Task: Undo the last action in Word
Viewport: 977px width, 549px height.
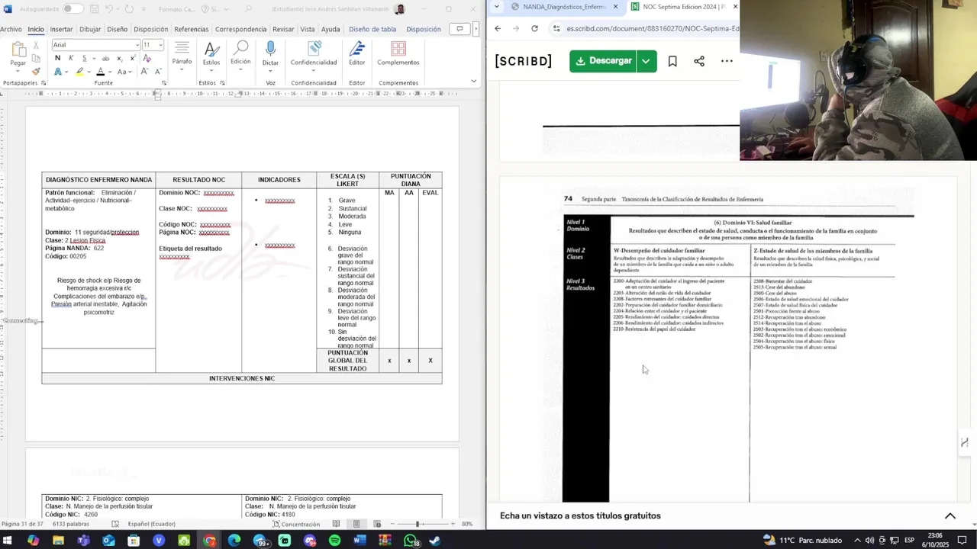Action: click(x=109, y=9)
